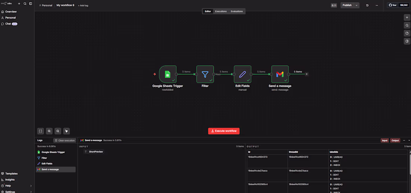The height and width of the screenshot is (193, 411).
Task: Rename the workflow title My workflow 8
Action: pyautogui.click(x=65, y=5)
